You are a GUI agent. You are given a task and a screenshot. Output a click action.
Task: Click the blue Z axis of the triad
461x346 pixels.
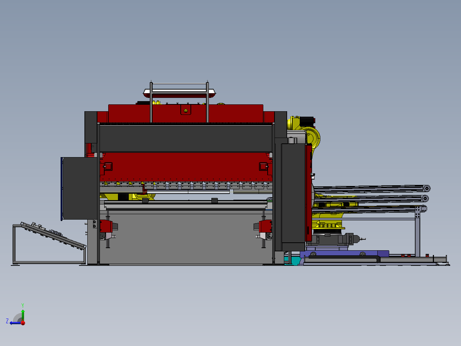[x=15, y=323]
